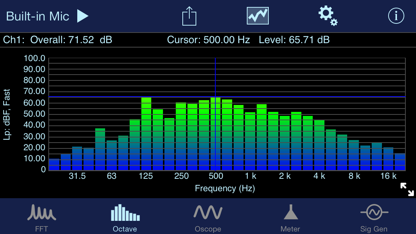Switch to the FFT tab
This screenshot has height=234, width=416.
(42, 218)
